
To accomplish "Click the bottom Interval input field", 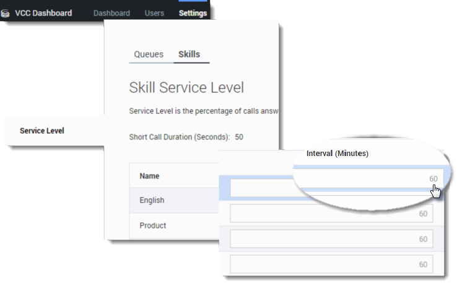I will pos(331,264).
